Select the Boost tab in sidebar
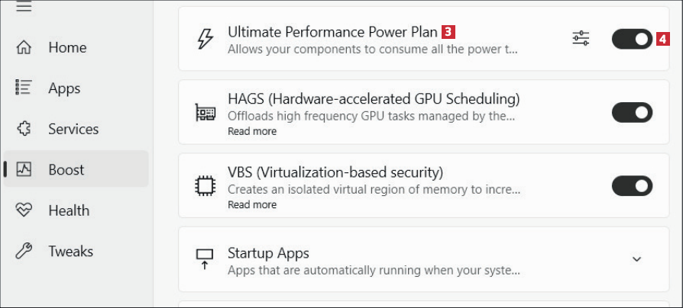 click(66, 169)
